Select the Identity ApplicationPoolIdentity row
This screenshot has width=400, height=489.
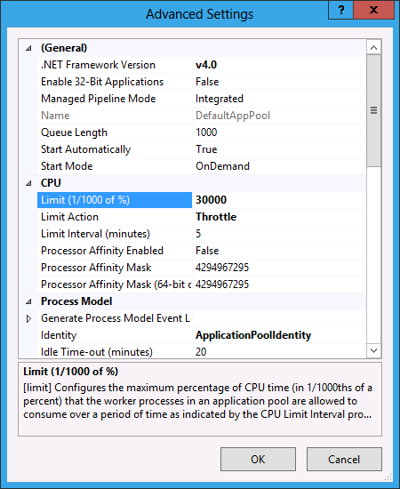pyautogui.click(x=201, y=335)
